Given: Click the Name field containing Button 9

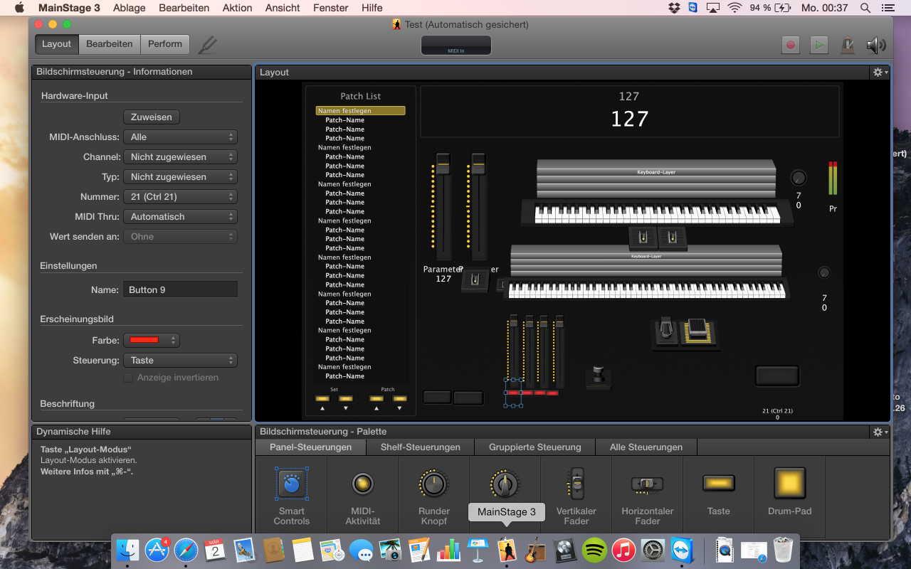Looking at the screenshot, I should (180, 290).
